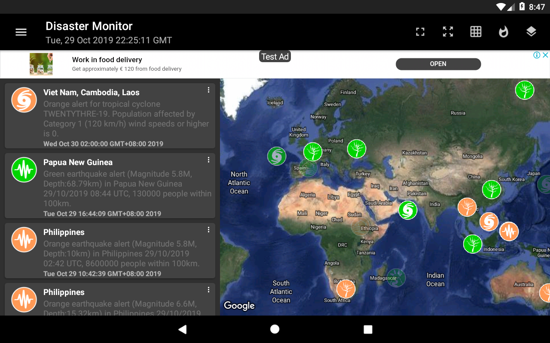Click the Mongolia label on the map
Image resolution: width=550 pixels, height=343 pixels.
[473, 156]
